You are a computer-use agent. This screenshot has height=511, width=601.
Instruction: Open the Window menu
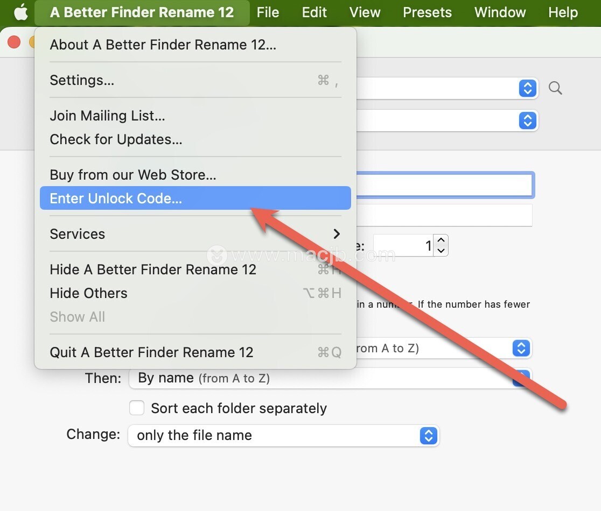[500, 12]
